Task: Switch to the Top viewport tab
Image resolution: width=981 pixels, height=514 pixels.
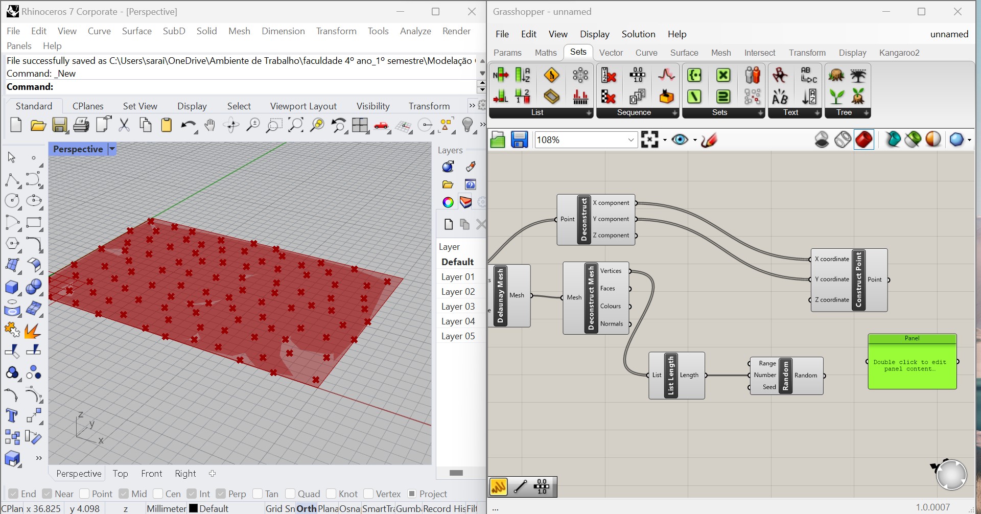Action: (x=121, y=474)
